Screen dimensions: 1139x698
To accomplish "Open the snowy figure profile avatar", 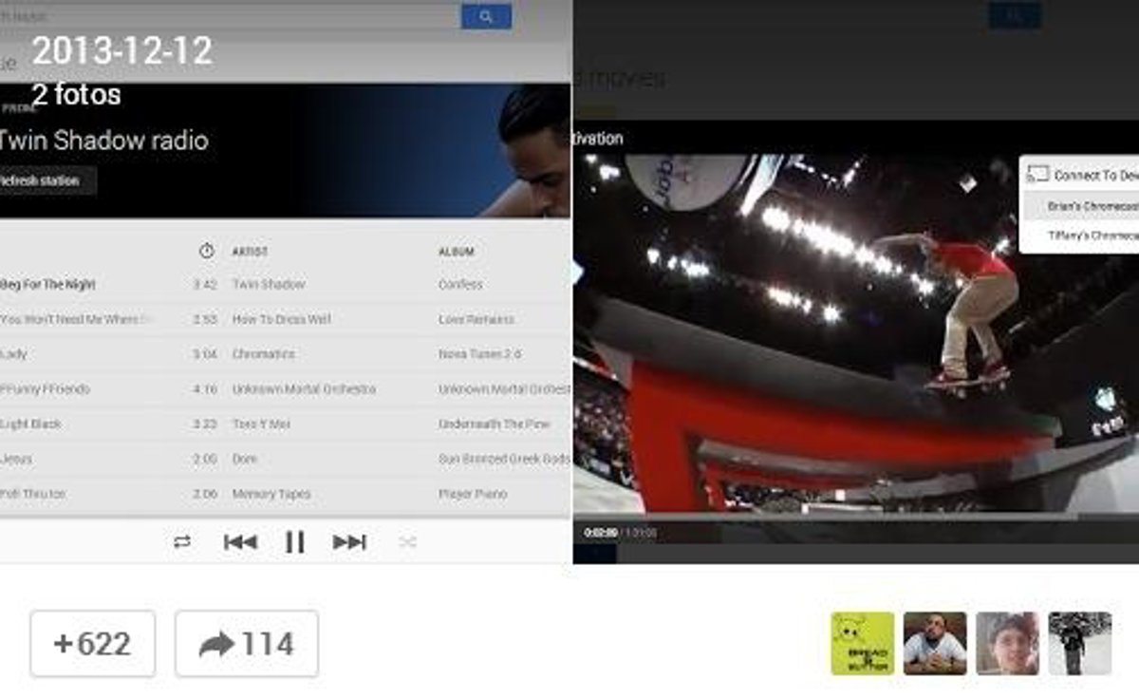I will (x=1079, y=643).
